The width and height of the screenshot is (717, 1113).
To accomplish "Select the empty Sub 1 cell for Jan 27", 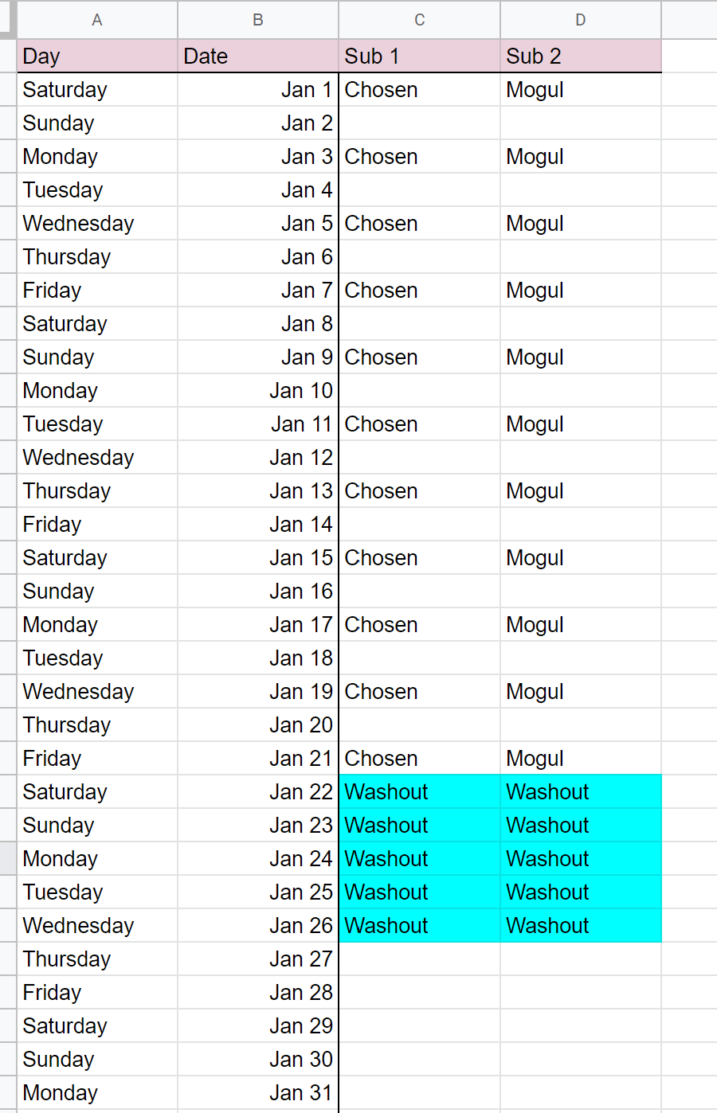I will coord(420,959).
